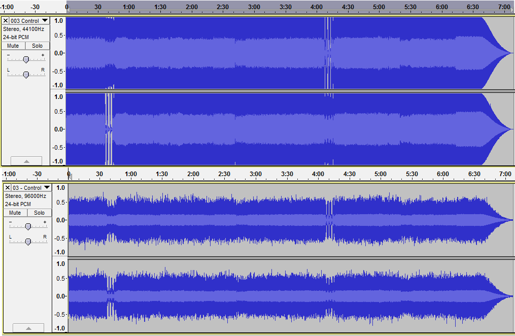Image resolution: width=515 pixels, height=336 pixels.
Task: Click the 3:00 mark on the top timeline ruler
Action: (254, 7)
